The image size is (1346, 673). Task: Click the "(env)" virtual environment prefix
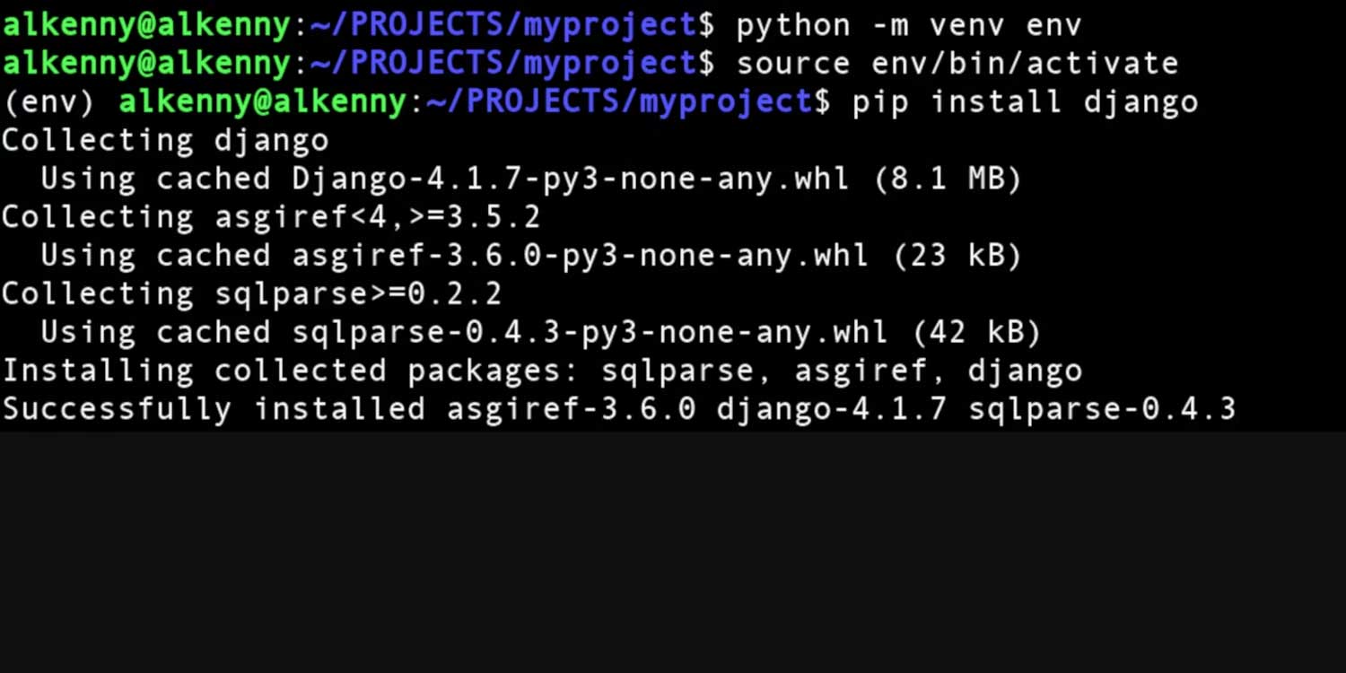point(49,102)
